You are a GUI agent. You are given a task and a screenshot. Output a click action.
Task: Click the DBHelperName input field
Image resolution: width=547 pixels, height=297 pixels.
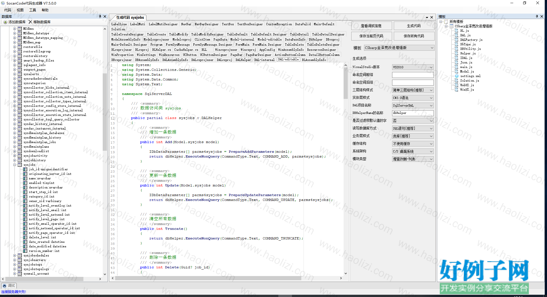pos(413,113)
